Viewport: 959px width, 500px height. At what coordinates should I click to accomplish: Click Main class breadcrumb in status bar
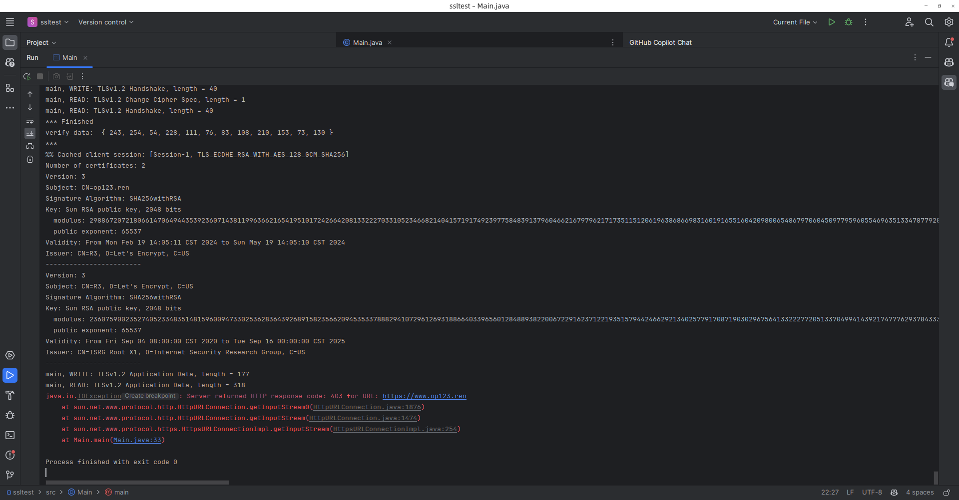pyautogui.click(x=80, y=492)
